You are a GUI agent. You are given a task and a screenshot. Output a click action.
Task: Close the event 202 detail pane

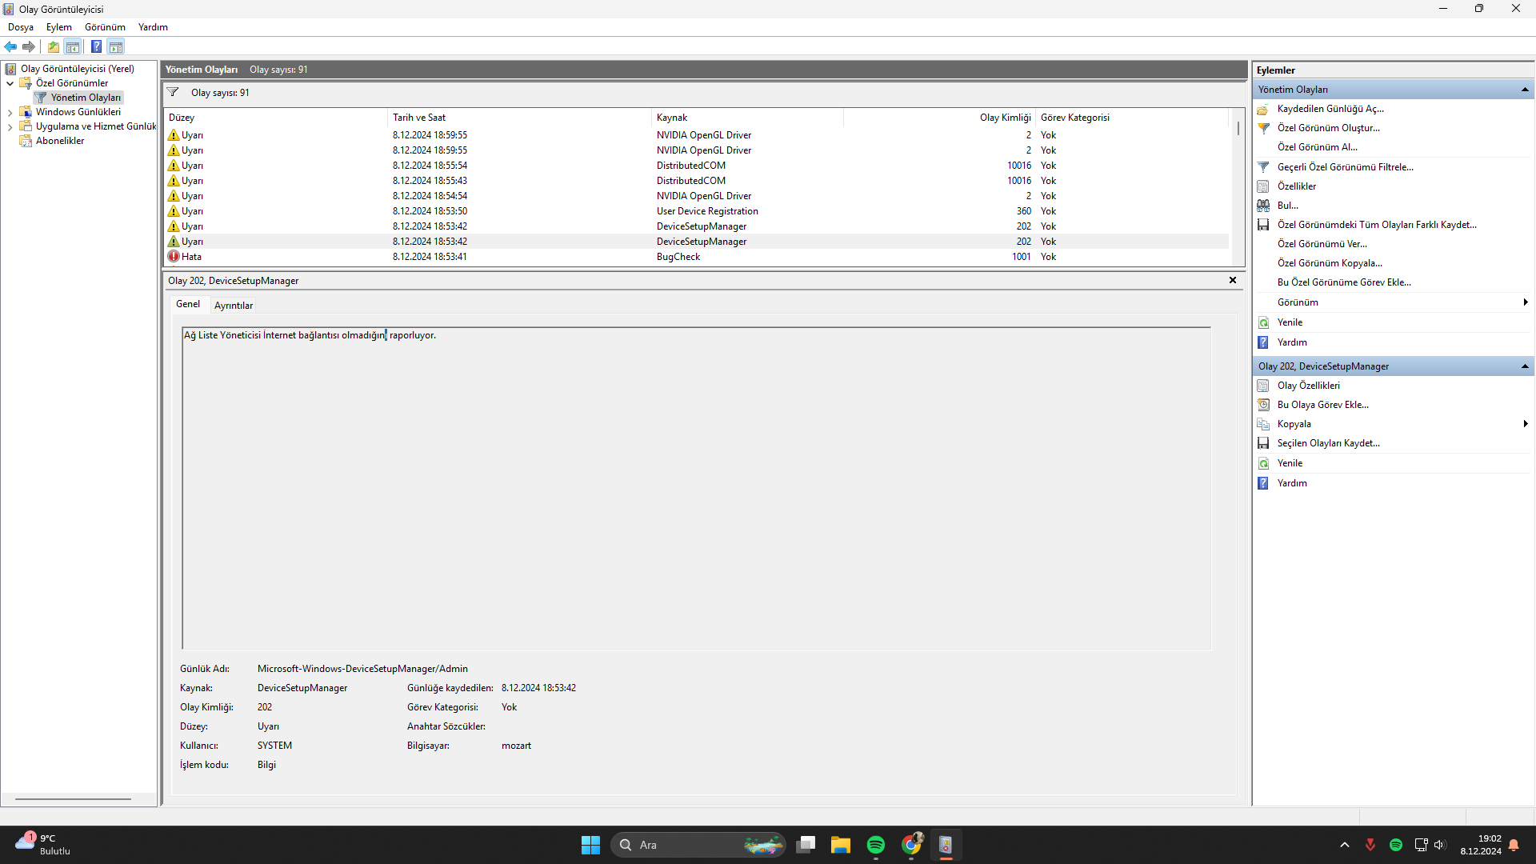1233,280
